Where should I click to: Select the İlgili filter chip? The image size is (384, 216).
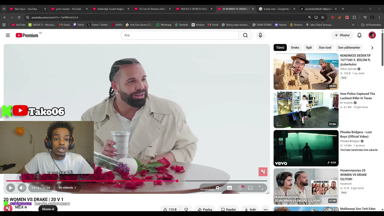coord(309,48)
